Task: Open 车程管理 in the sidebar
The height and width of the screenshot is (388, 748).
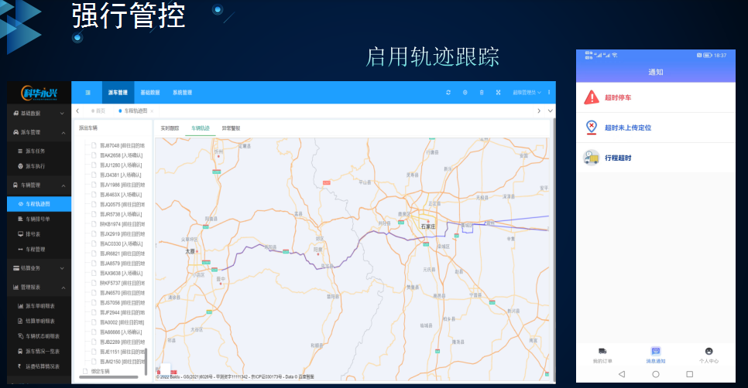Action: (39, 250)
